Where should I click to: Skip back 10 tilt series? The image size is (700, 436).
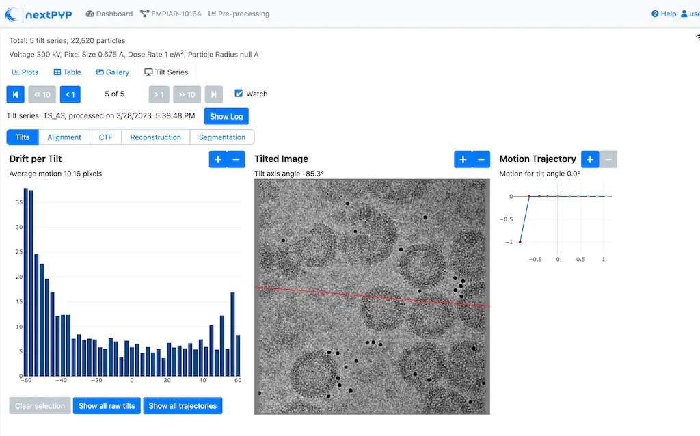(x=42, y=94)
